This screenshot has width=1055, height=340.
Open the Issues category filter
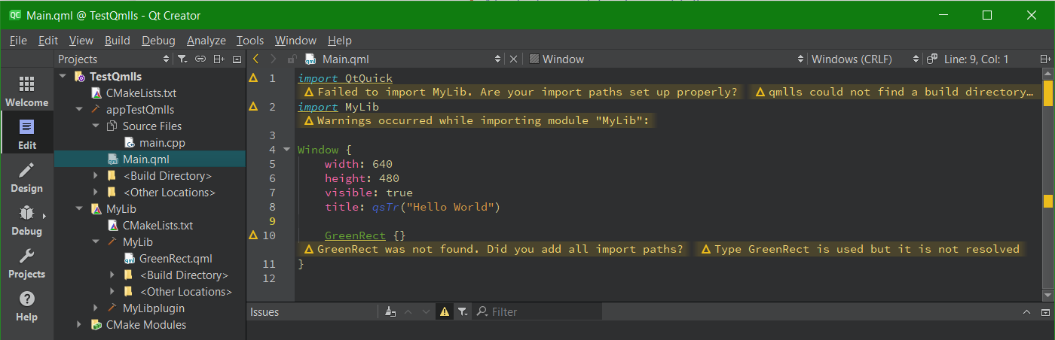(x=463, y=311)
